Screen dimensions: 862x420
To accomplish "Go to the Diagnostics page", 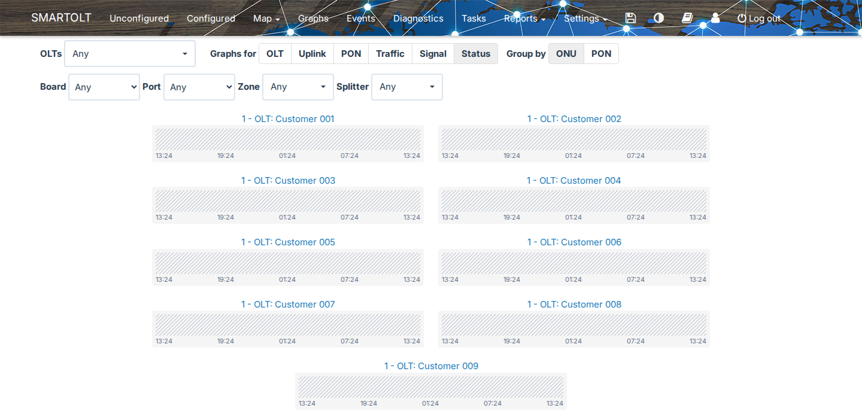I will tap(418, 19).
